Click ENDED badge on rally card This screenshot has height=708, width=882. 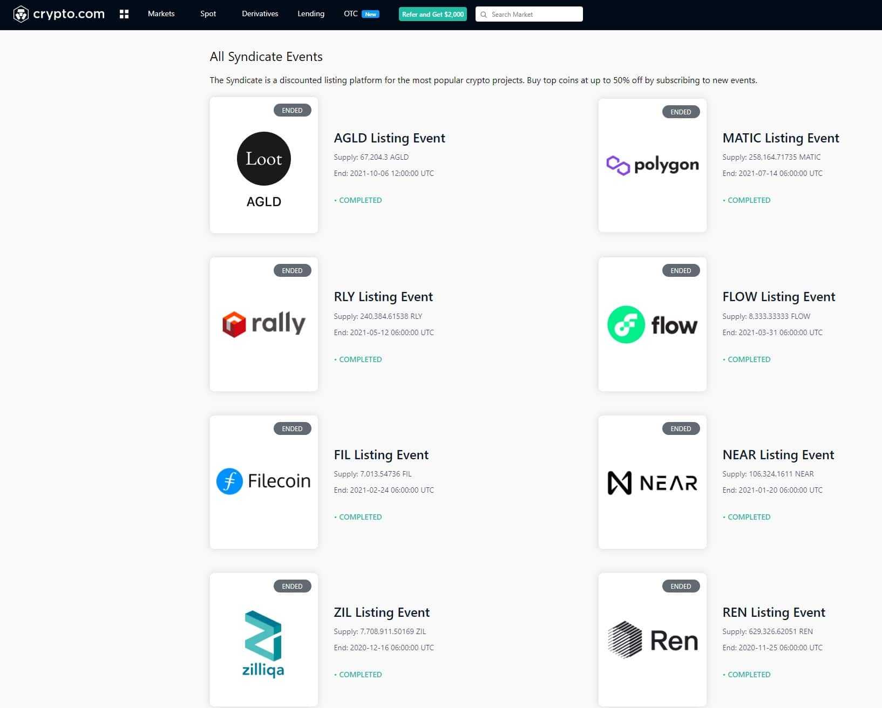(x=292, y=270)
